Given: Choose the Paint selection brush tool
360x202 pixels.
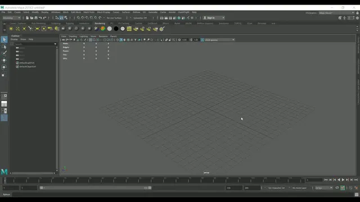Looking at the screenshot, I should click(x=4, y=53).
